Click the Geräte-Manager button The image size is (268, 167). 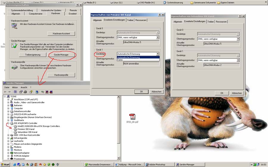click(61, 55)
